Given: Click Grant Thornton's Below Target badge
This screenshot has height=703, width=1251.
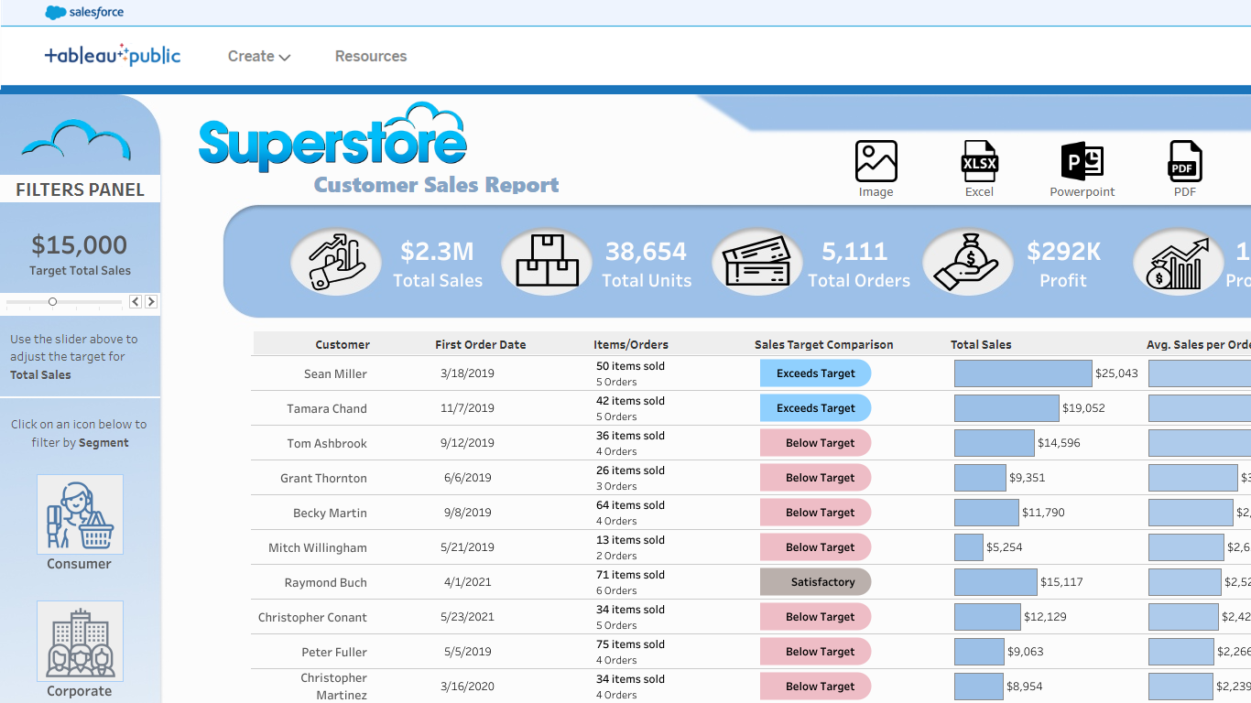Looking at the screenshot, I should pyautogui.click(x=815, y=478).
